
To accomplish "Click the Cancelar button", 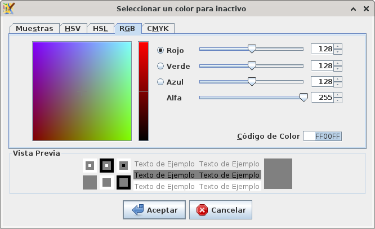I will pos(221,210).
